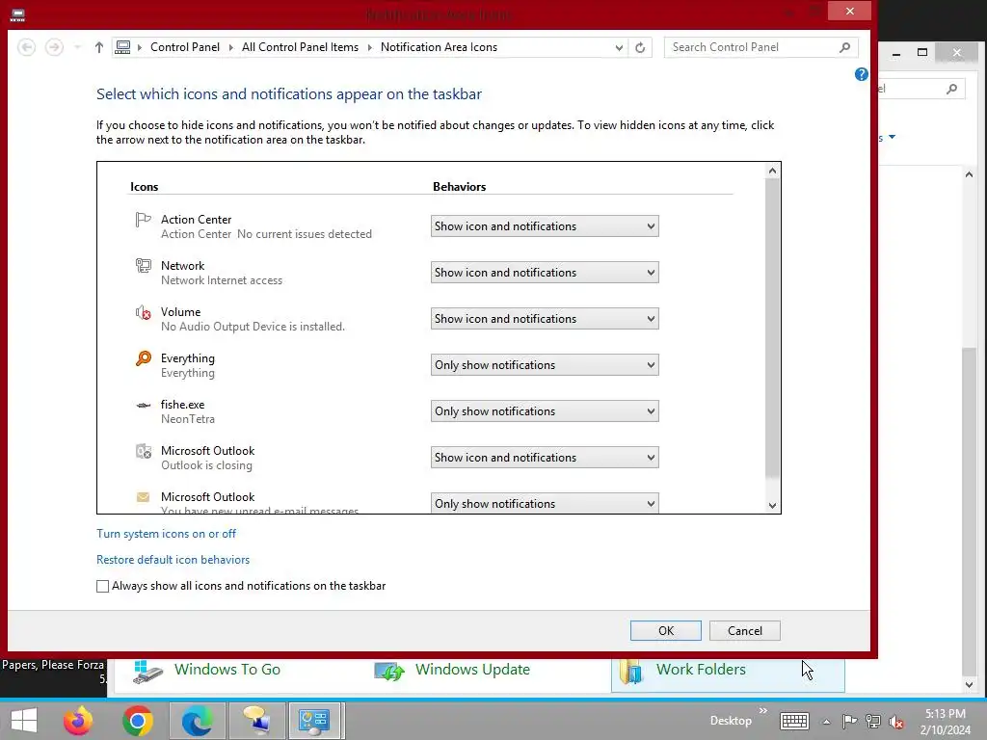Open the Everything behavior dropdown
This screenshot has width=987, height=740.
point(545,365)
